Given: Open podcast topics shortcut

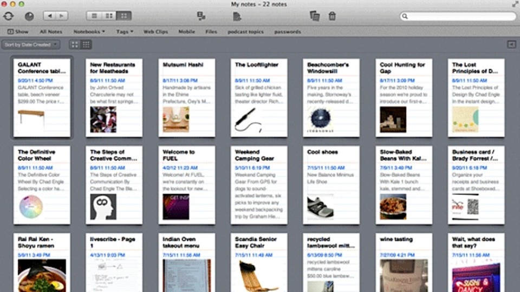Looking at the screenshot, I should tap(245, 32).
